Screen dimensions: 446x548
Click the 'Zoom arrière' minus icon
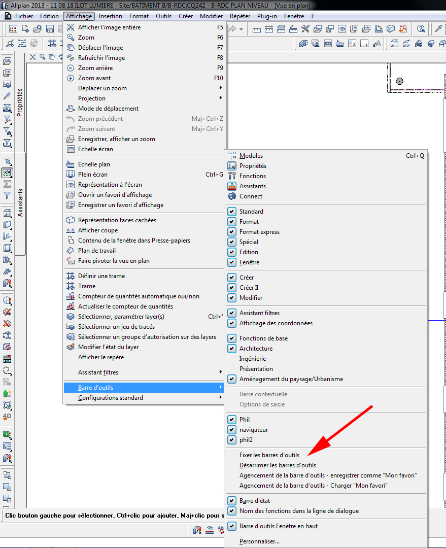pyautogui.click(x=71, y=68)
